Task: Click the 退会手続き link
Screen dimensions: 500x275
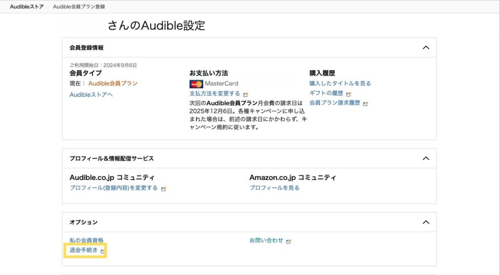Action: (83, 251)
